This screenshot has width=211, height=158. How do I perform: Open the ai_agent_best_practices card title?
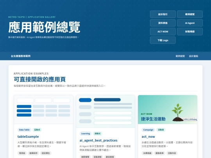coord(98,140)
